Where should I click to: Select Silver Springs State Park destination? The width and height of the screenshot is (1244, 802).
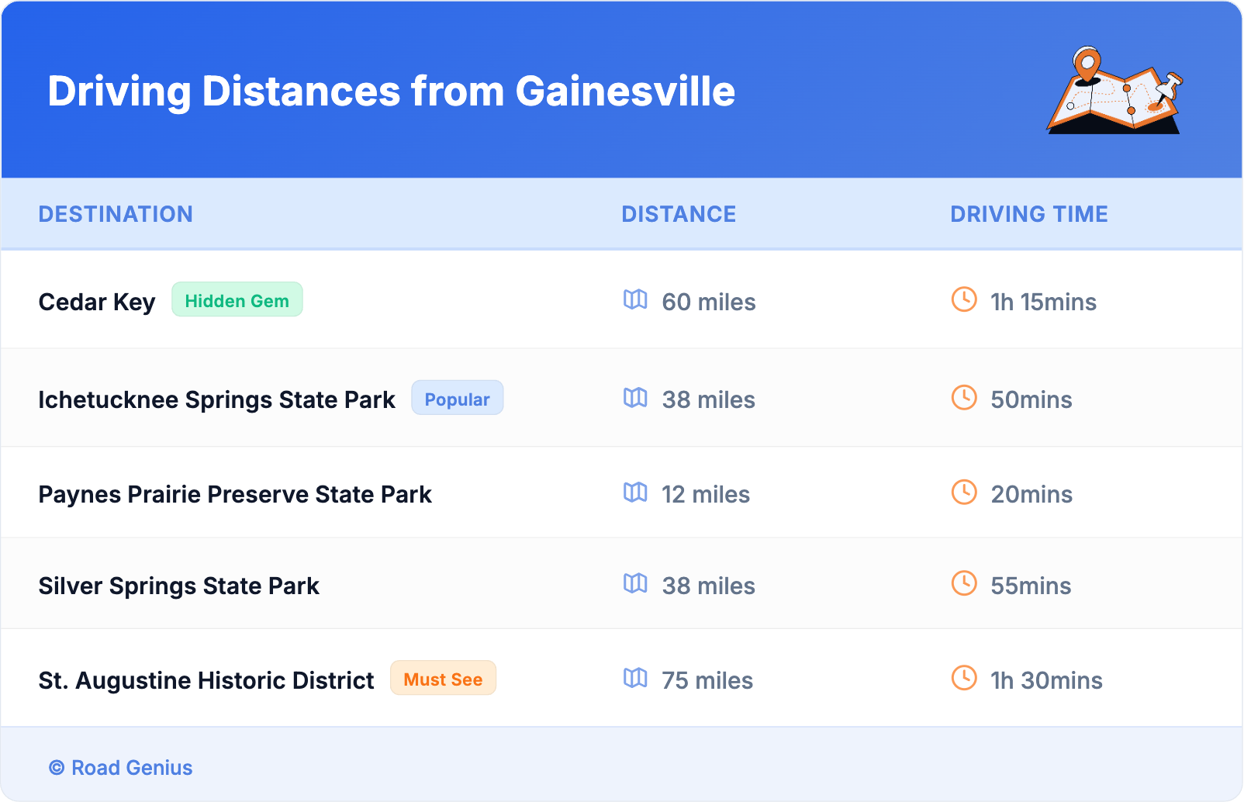click(x=178, y=586)
